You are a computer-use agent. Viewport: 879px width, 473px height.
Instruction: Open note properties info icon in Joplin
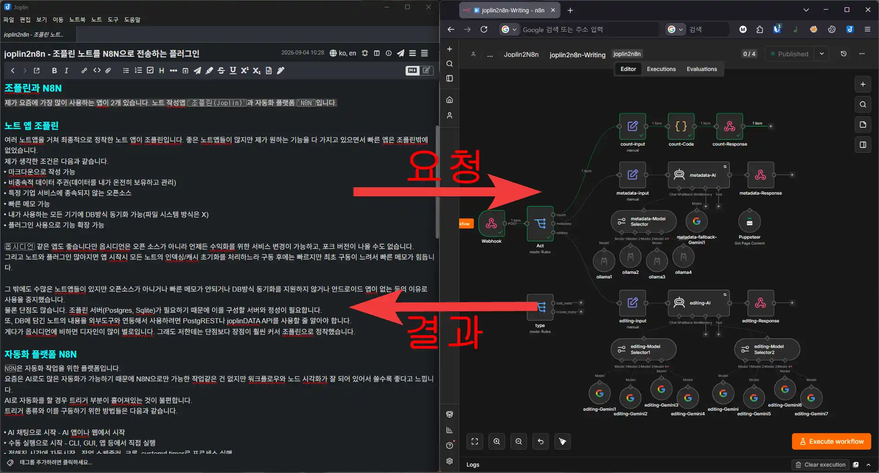389,53
